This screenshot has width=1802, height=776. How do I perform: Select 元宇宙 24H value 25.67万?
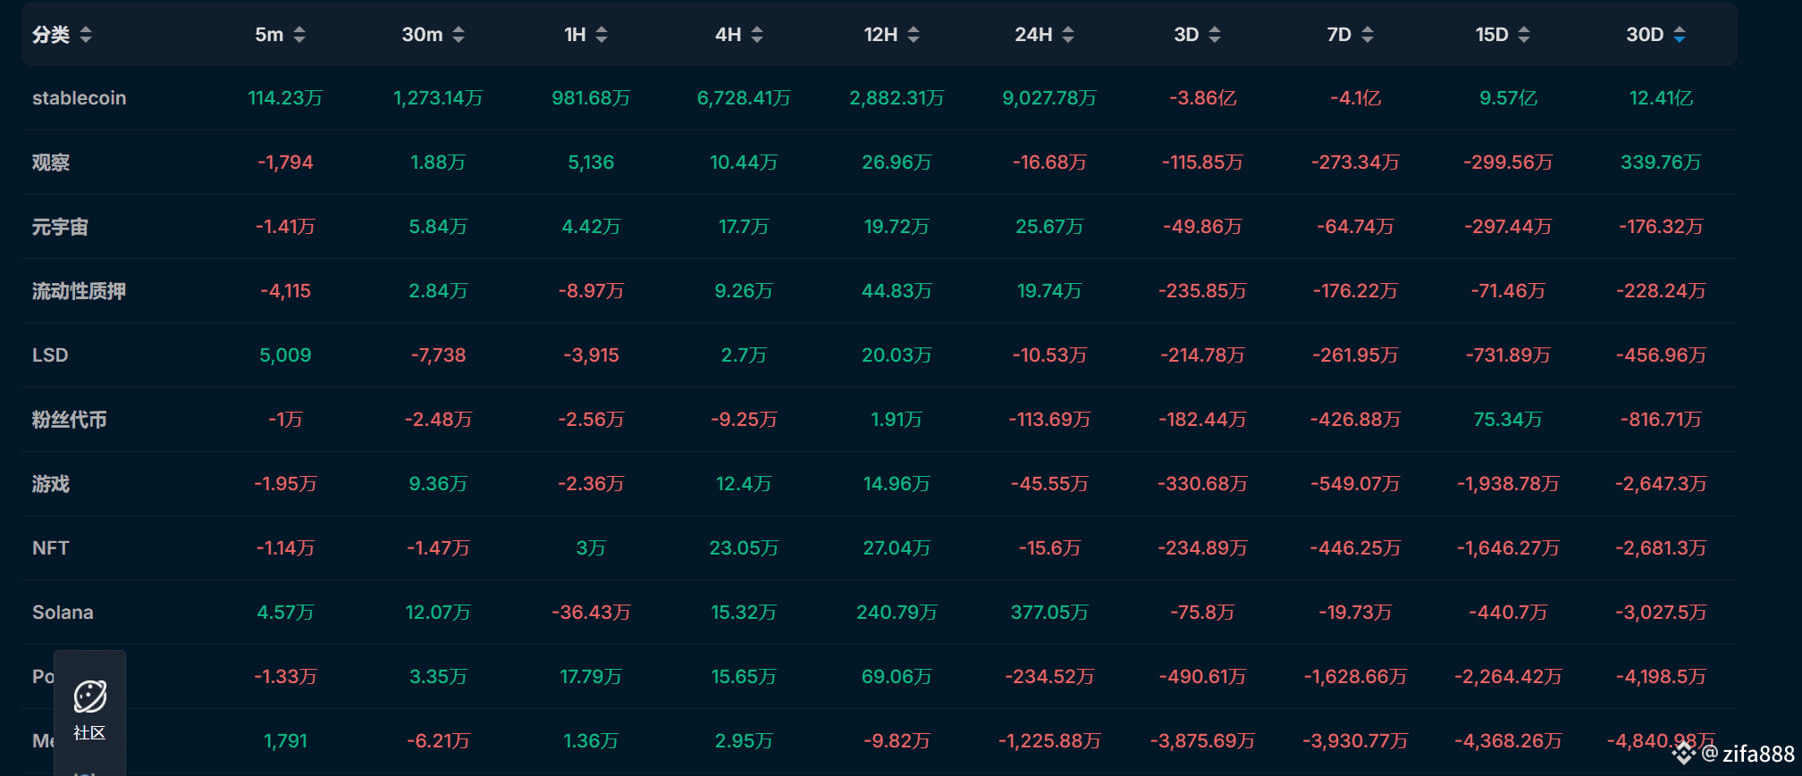[x=1049, y=227]
